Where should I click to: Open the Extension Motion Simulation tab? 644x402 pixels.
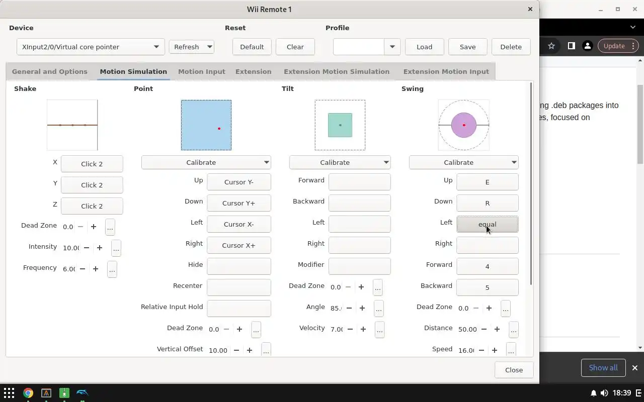337,71
